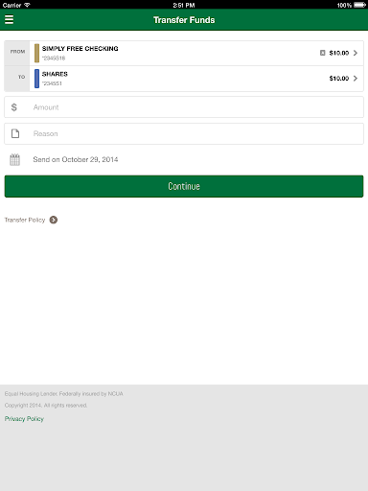Click the battery indicator in status bar
This screenshot has width=368, height=491.
(359, 5)
